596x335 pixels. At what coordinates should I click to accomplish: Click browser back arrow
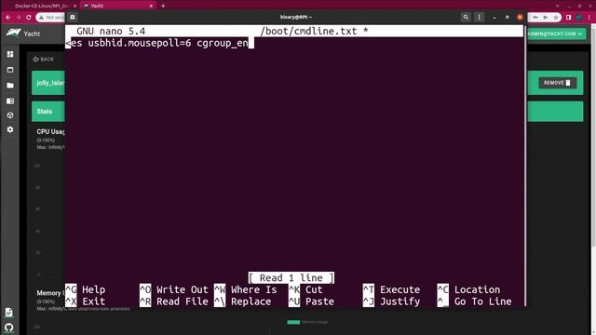8,18
